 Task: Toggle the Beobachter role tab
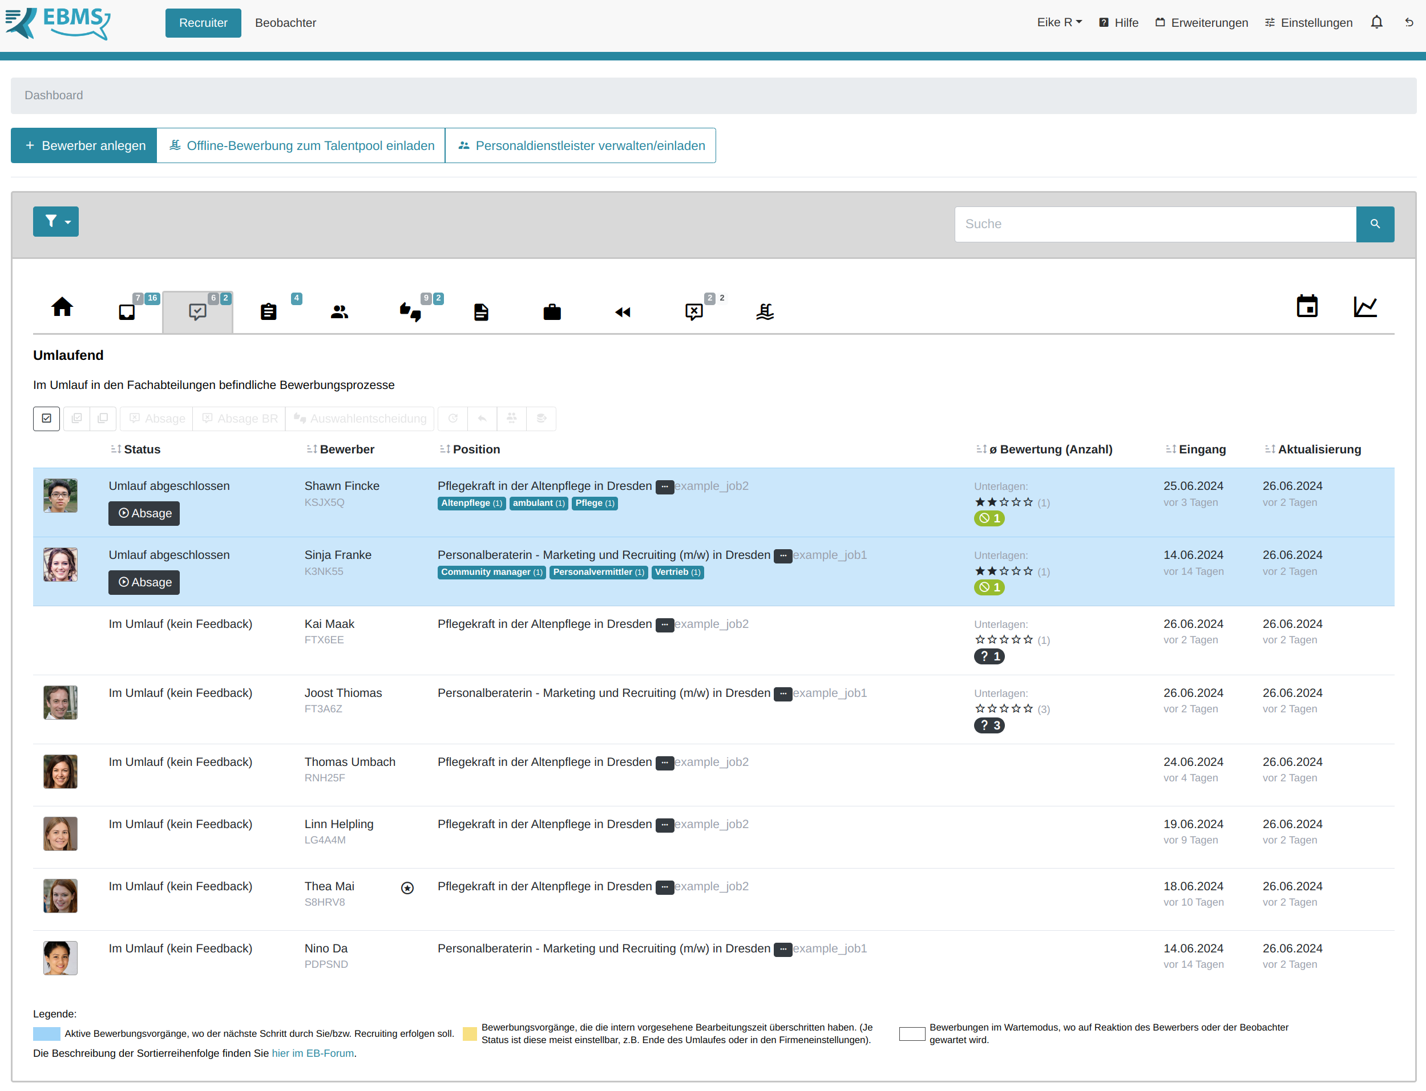pos(284,22)
